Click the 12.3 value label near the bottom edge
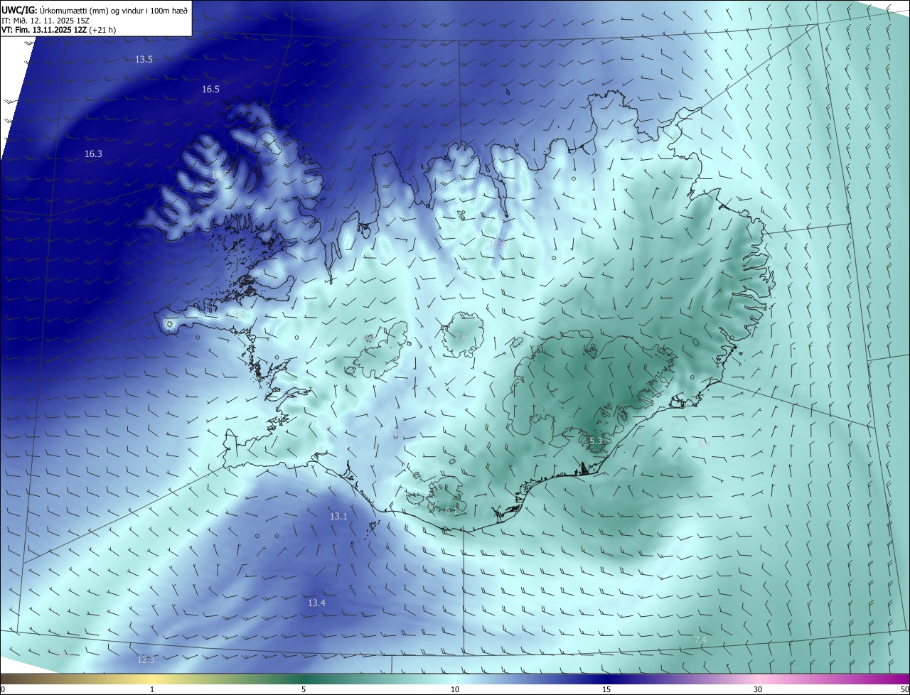This screenshot has width=910, height=695. click(x=146, y=660)
